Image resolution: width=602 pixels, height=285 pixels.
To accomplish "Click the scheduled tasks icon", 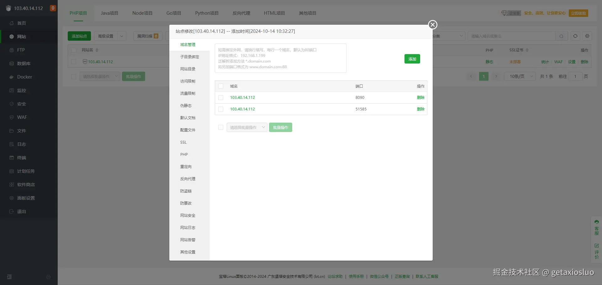I will point(12,171).
